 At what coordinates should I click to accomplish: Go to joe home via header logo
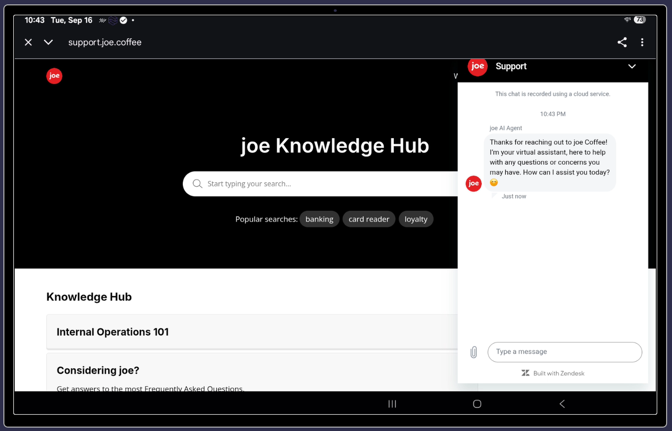[54, 76]
